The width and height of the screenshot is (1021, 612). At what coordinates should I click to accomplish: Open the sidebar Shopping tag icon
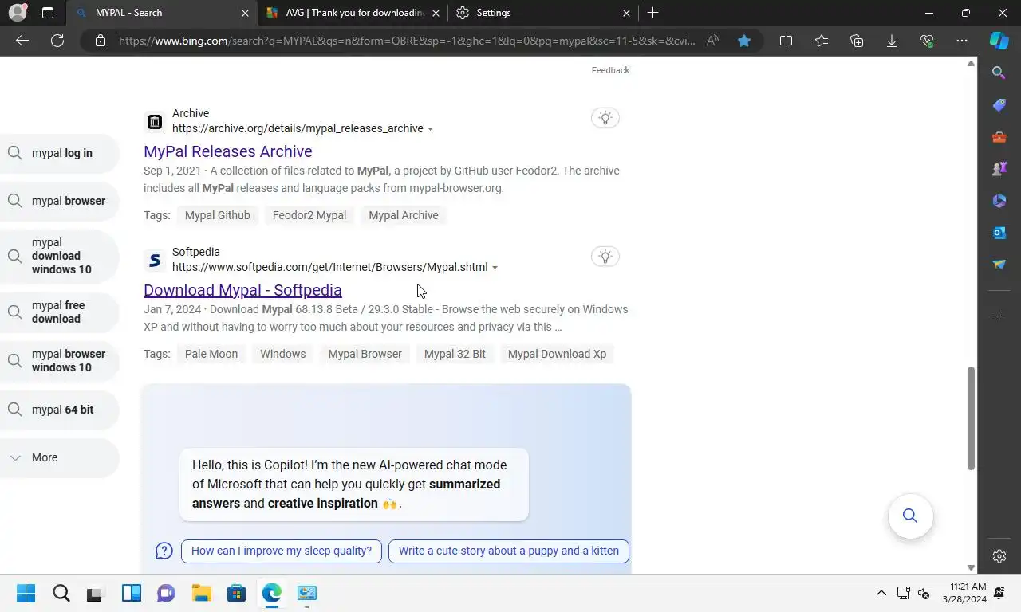pyautogui.click(x=999, y=105)
